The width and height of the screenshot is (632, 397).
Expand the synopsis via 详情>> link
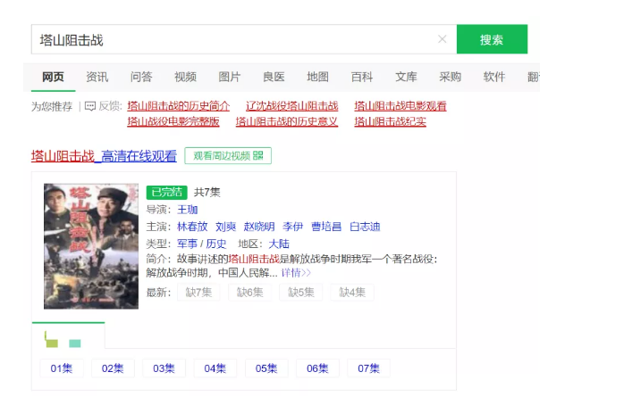[296, 273]
